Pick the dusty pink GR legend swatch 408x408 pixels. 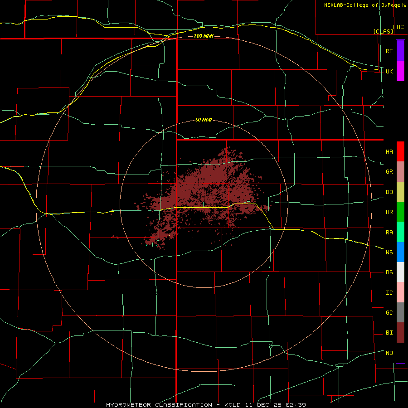[400, 172]
